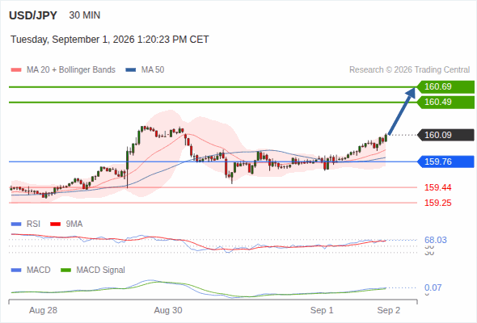Image resolution: width=477 pixels, height=323 pixels.
Task: Click the Research © 2026 Trading Central credit
Action: [409, 70]
